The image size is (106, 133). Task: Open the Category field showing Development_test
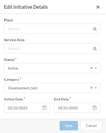coord(52,88)
